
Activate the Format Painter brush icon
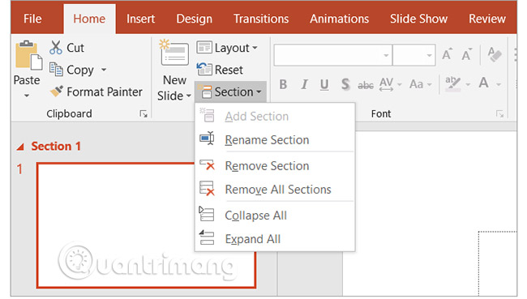point(56,92)
